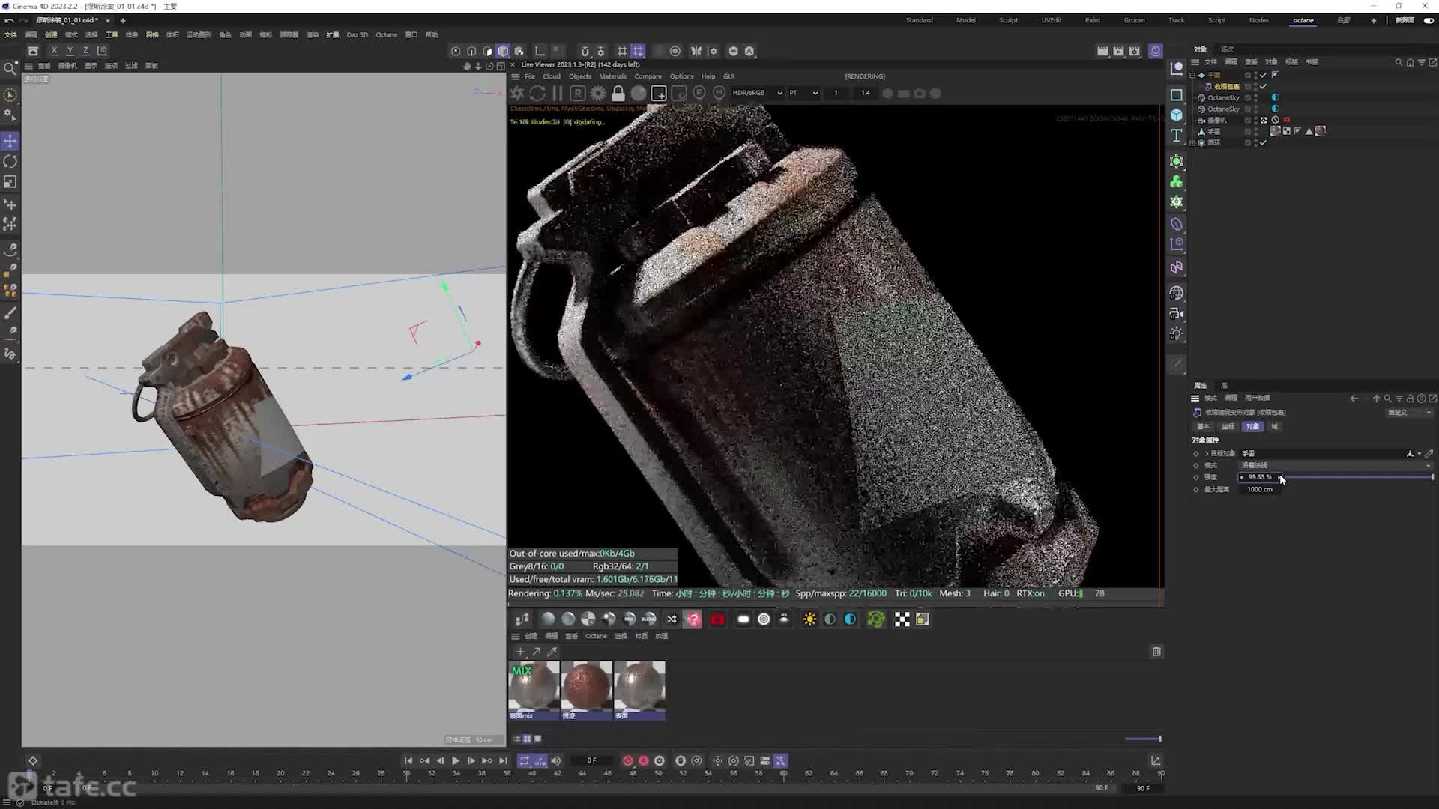The width and height of the screenshot is (1439, 809).
Task: Toggle the grid snapping icon in top toolbar
Action: [x=638, y=51]
